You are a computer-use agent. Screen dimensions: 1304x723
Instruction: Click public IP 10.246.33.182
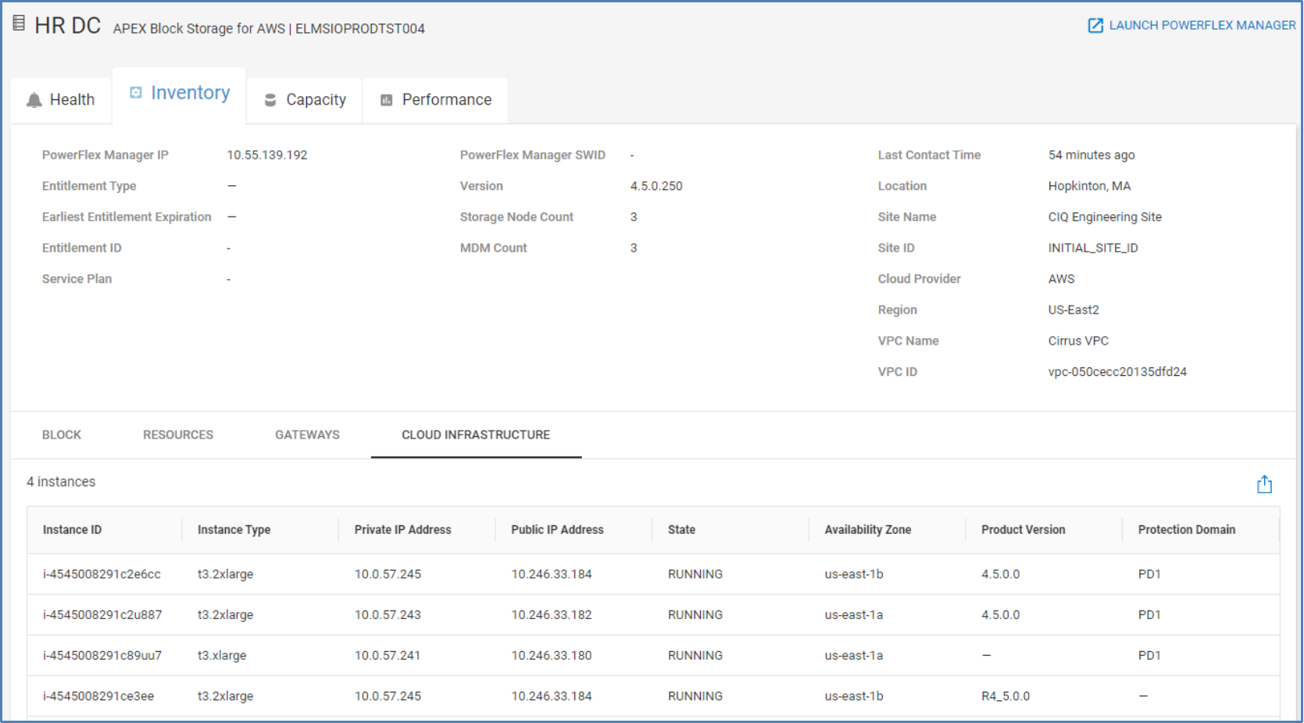(552, 615)
